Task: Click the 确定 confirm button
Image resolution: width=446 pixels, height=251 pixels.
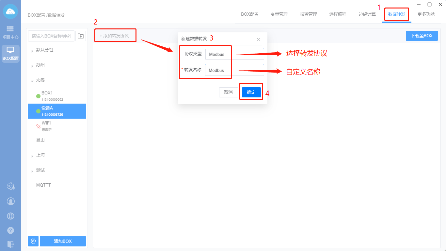Action: pos(251,92)
